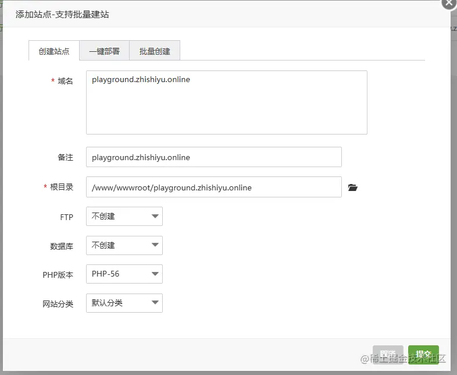Image resolution: width=457 pixels, height=375 pixels.
Task: Open the FTP dropdown
Action: [x=124, y=216]
